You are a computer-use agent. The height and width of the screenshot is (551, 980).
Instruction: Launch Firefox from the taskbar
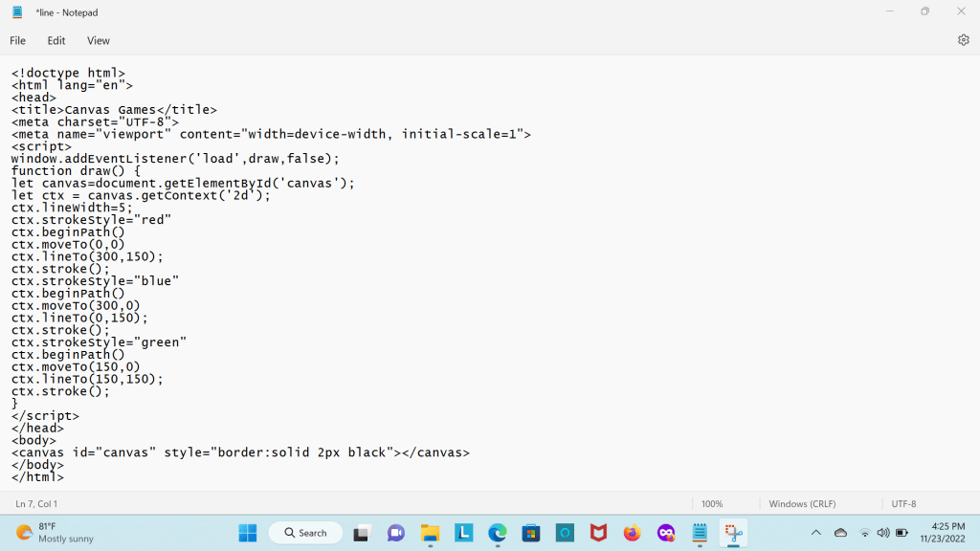(632, 533)
